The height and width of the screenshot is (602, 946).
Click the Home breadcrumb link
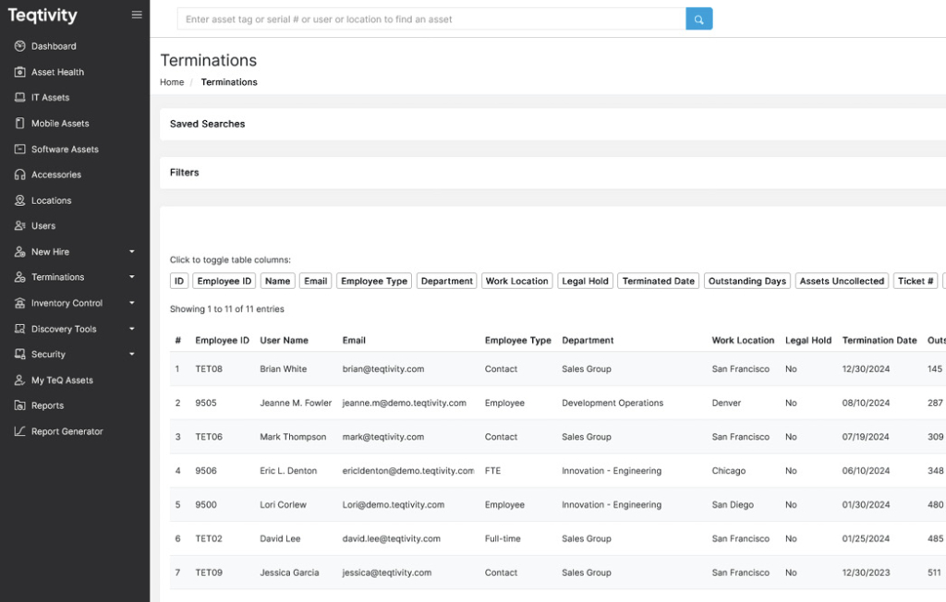[x=172, y=82]
